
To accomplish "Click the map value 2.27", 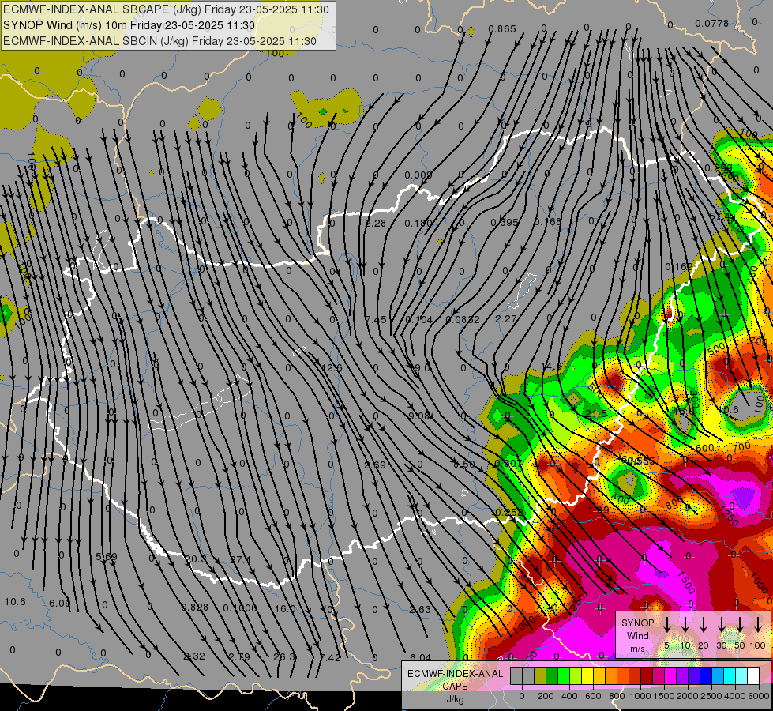I will pos(506,319).
